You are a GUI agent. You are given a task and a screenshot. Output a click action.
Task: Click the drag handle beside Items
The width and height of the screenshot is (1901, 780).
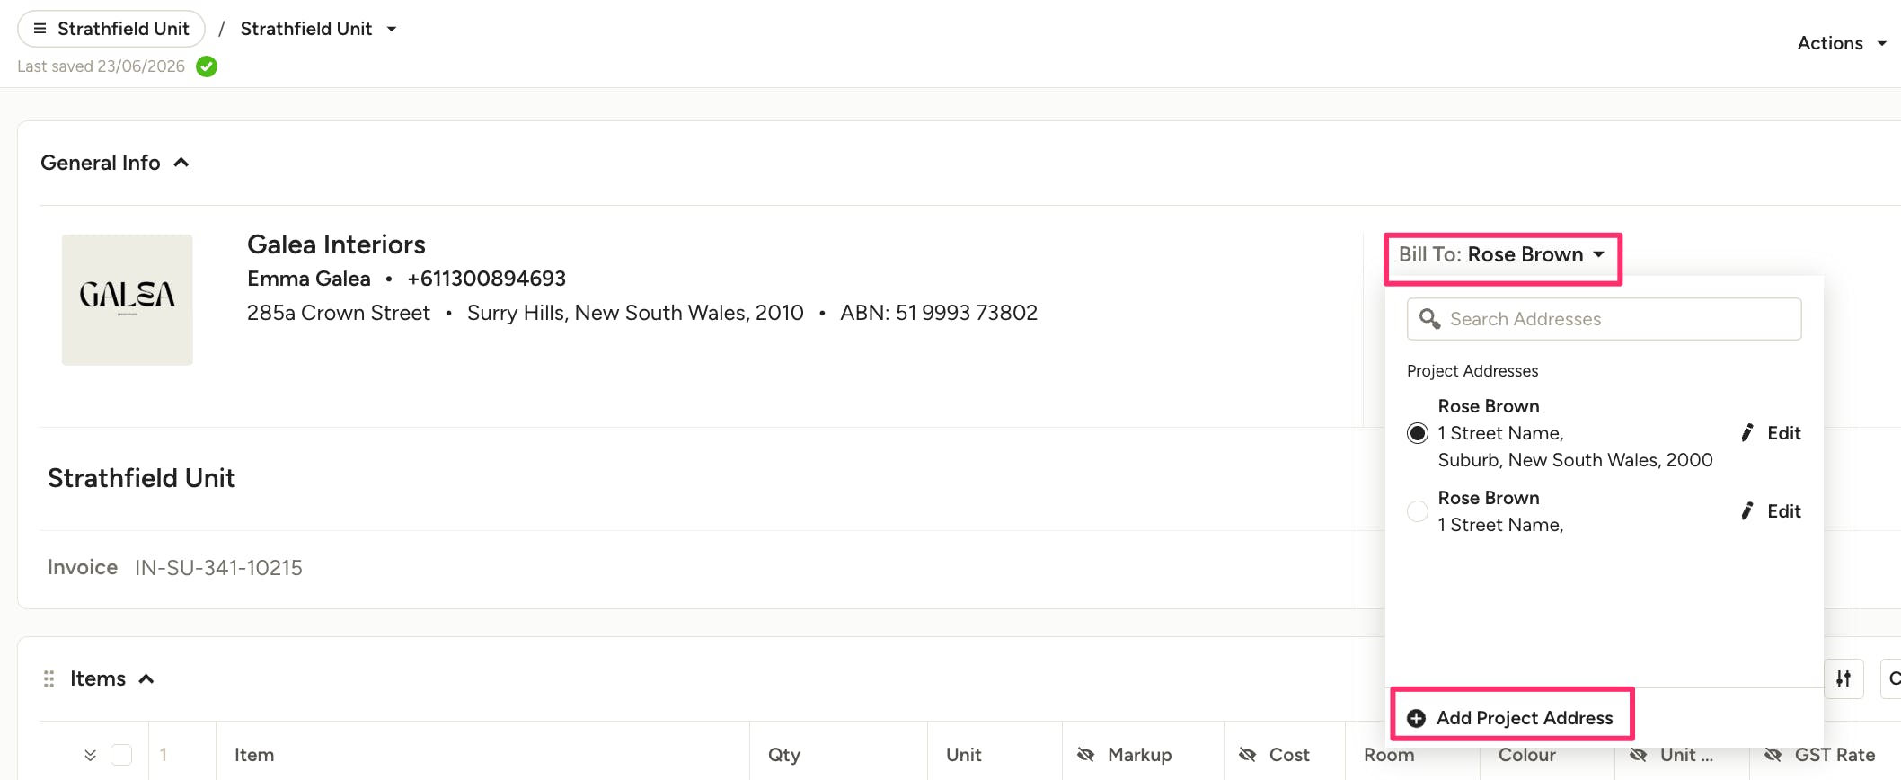point(49,678)
